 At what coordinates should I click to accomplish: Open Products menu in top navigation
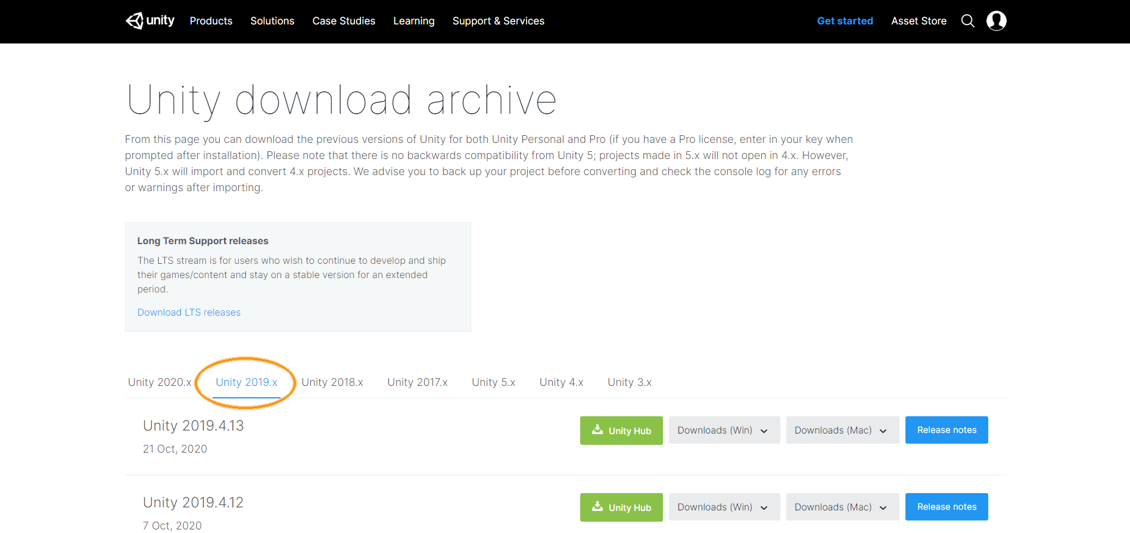pyautogui.click(x=211, y=21)
